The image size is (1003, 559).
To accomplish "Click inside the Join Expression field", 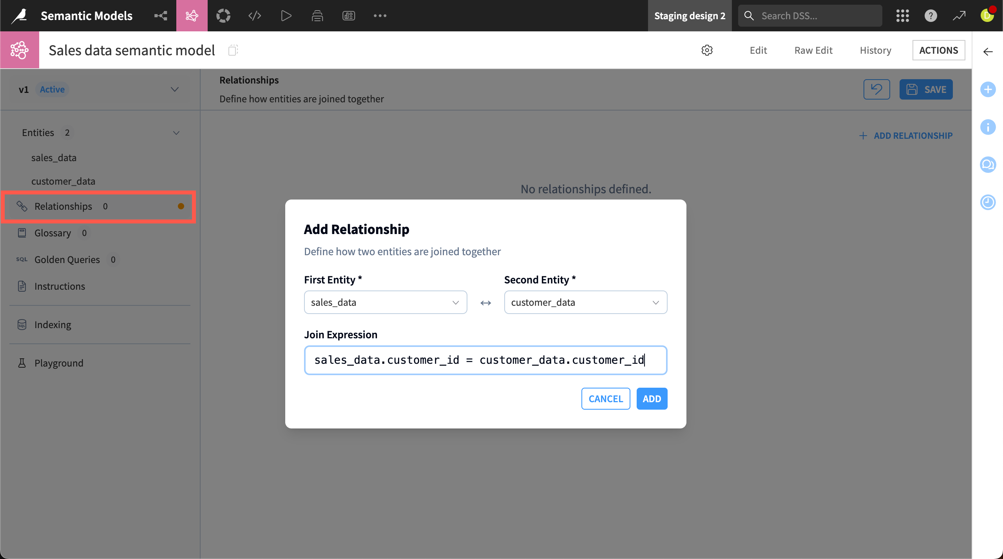I will click(485, 360).
